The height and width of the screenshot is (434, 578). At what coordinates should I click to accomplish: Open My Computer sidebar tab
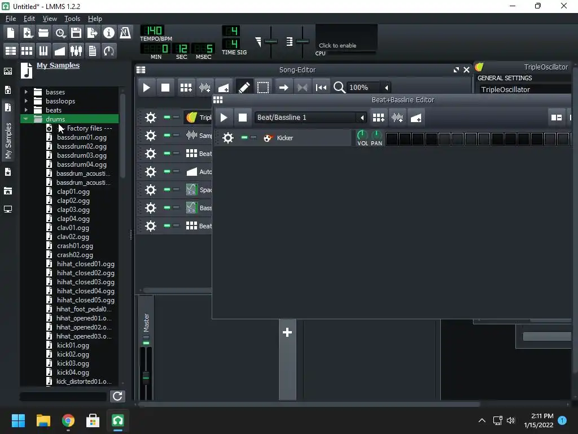[8, 209]
